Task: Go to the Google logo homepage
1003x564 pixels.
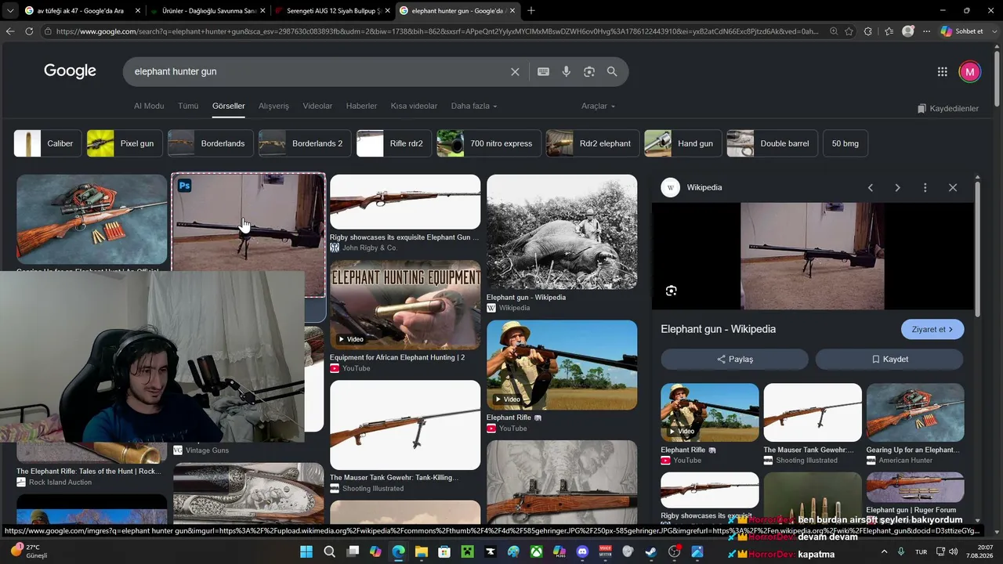Action: click(x=70, y=71)
